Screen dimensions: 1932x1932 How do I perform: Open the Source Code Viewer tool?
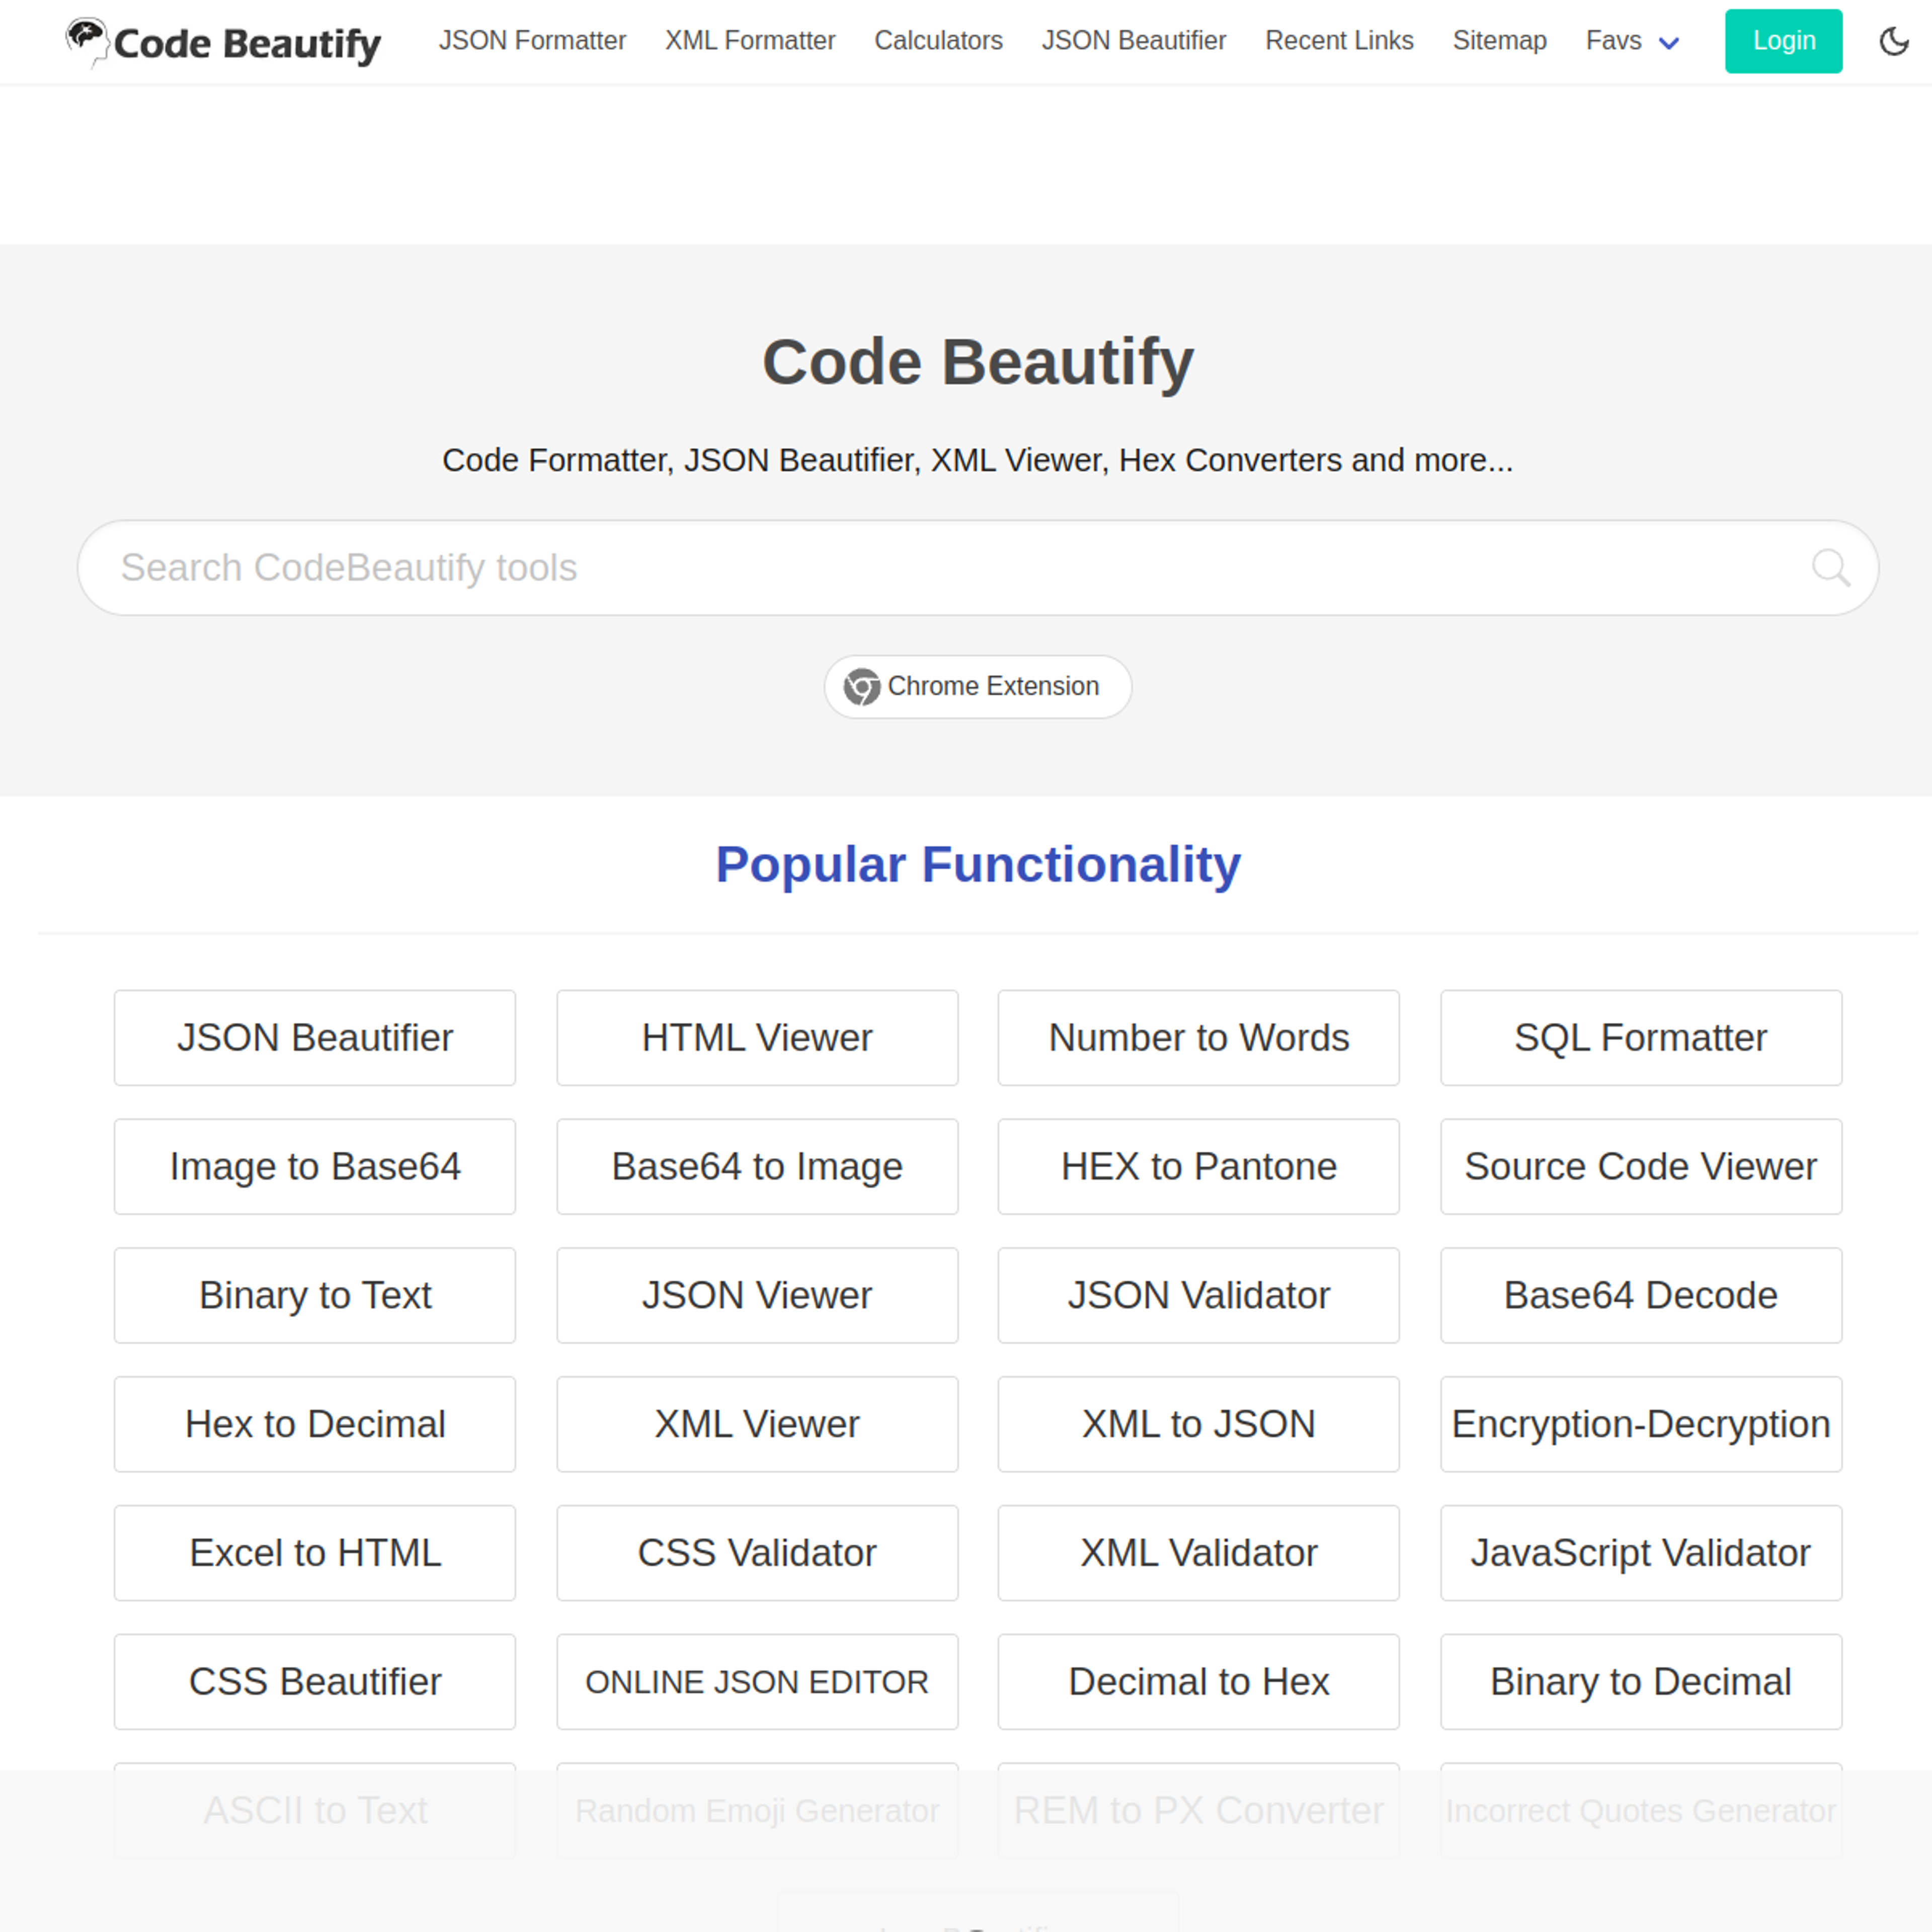pos(1641,1166)
